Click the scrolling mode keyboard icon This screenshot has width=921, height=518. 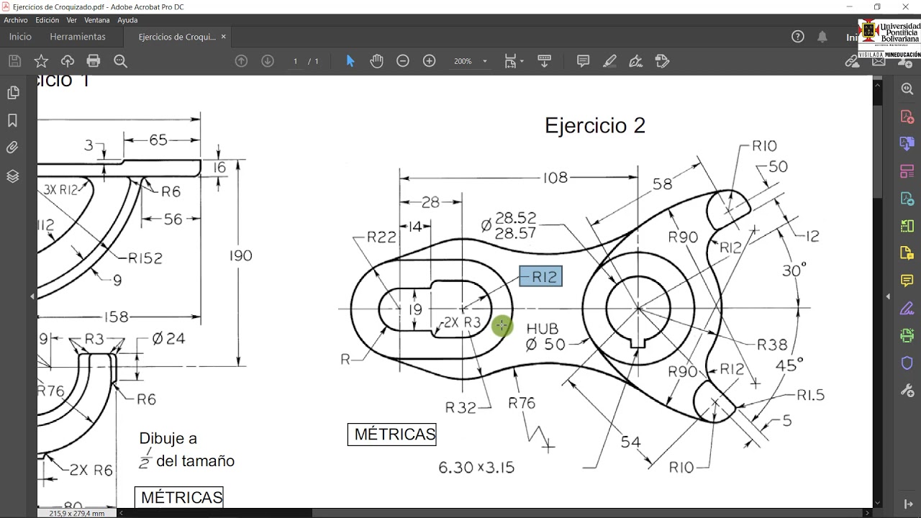[544, 61]
